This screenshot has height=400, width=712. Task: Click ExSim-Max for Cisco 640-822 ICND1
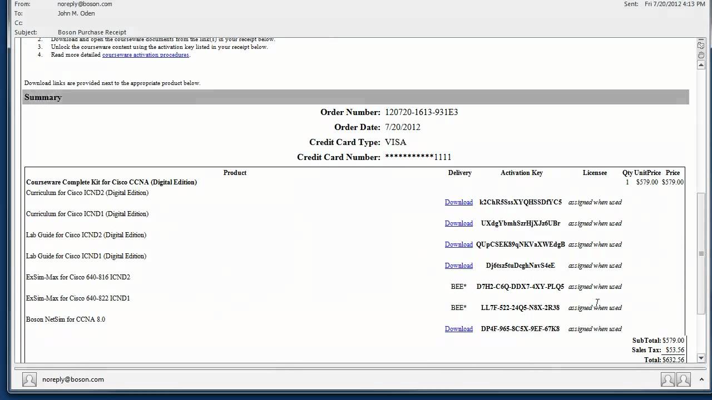click(x=78, y=298)
